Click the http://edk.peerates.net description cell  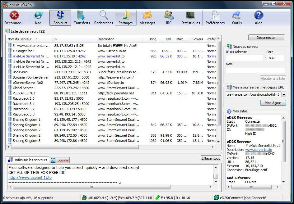(x=116, y=93)
